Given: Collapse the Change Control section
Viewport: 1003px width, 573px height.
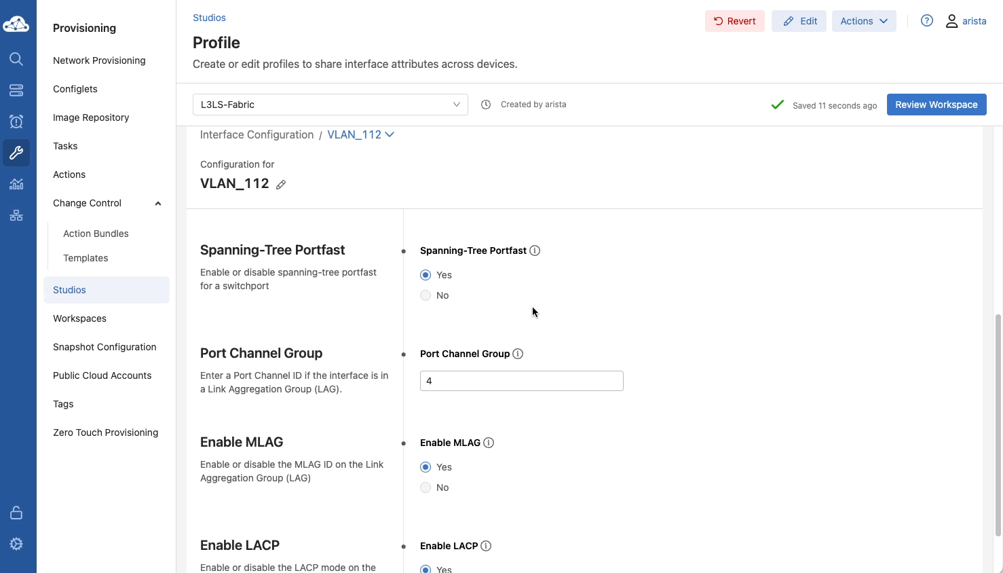Looking at the screenshot, I should [x=157, y=203].
